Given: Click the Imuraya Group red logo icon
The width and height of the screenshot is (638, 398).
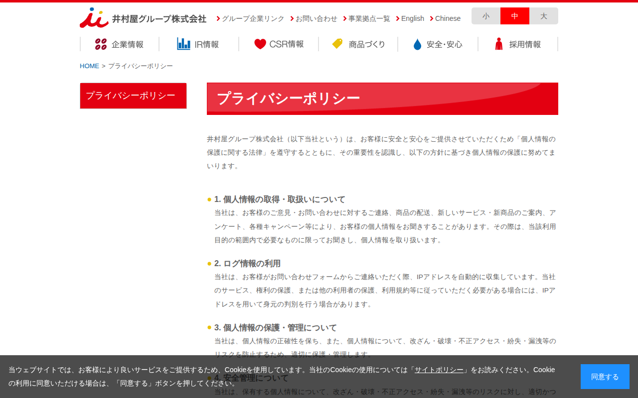Looking at the screenshot, I should (94, 18).
